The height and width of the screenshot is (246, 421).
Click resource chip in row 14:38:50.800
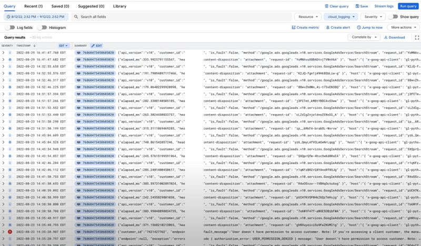pos(95,204)
